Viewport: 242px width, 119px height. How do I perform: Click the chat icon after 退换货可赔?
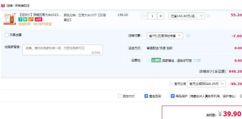pos(195,60)
